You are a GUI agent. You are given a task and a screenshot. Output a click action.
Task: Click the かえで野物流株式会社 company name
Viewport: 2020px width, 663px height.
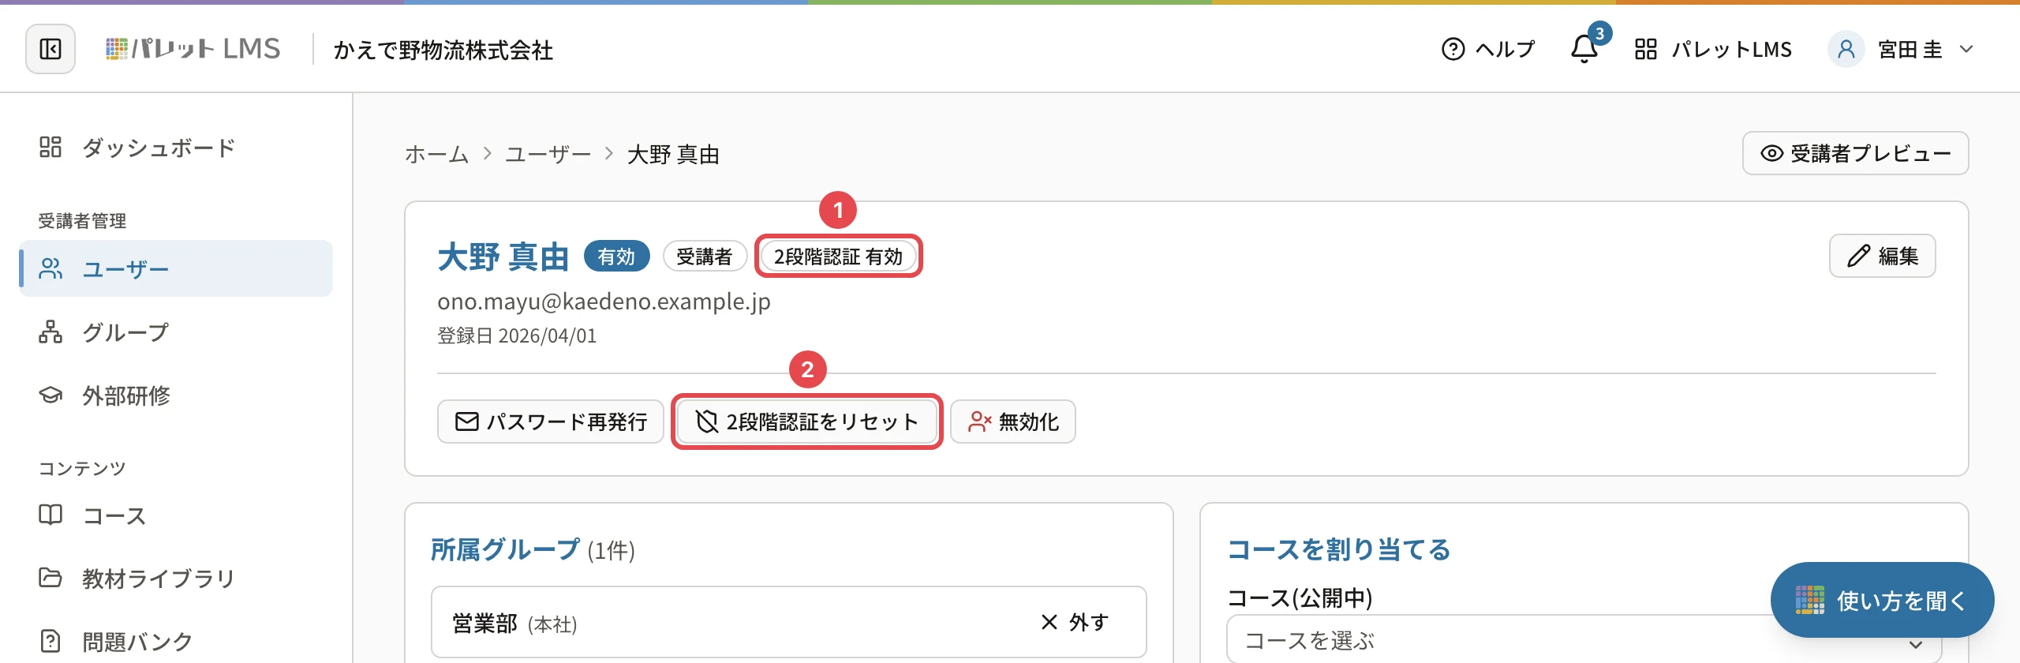click(443, 50)
